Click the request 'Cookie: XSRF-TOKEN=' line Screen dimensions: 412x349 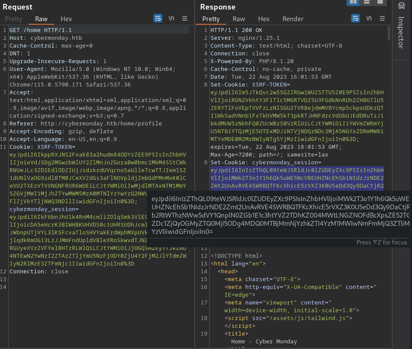[42, 147]
